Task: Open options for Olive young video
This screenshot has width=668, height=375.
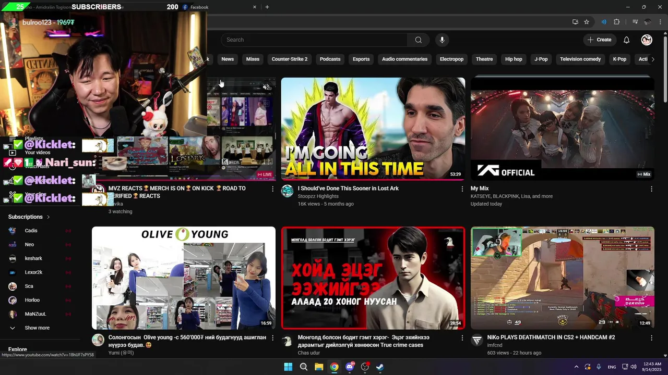Action: pos(272,337)
